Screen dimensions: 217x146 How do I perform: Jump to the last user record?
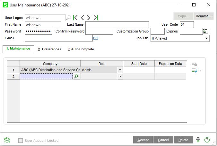pyautogui.click(x=96, y=18)
